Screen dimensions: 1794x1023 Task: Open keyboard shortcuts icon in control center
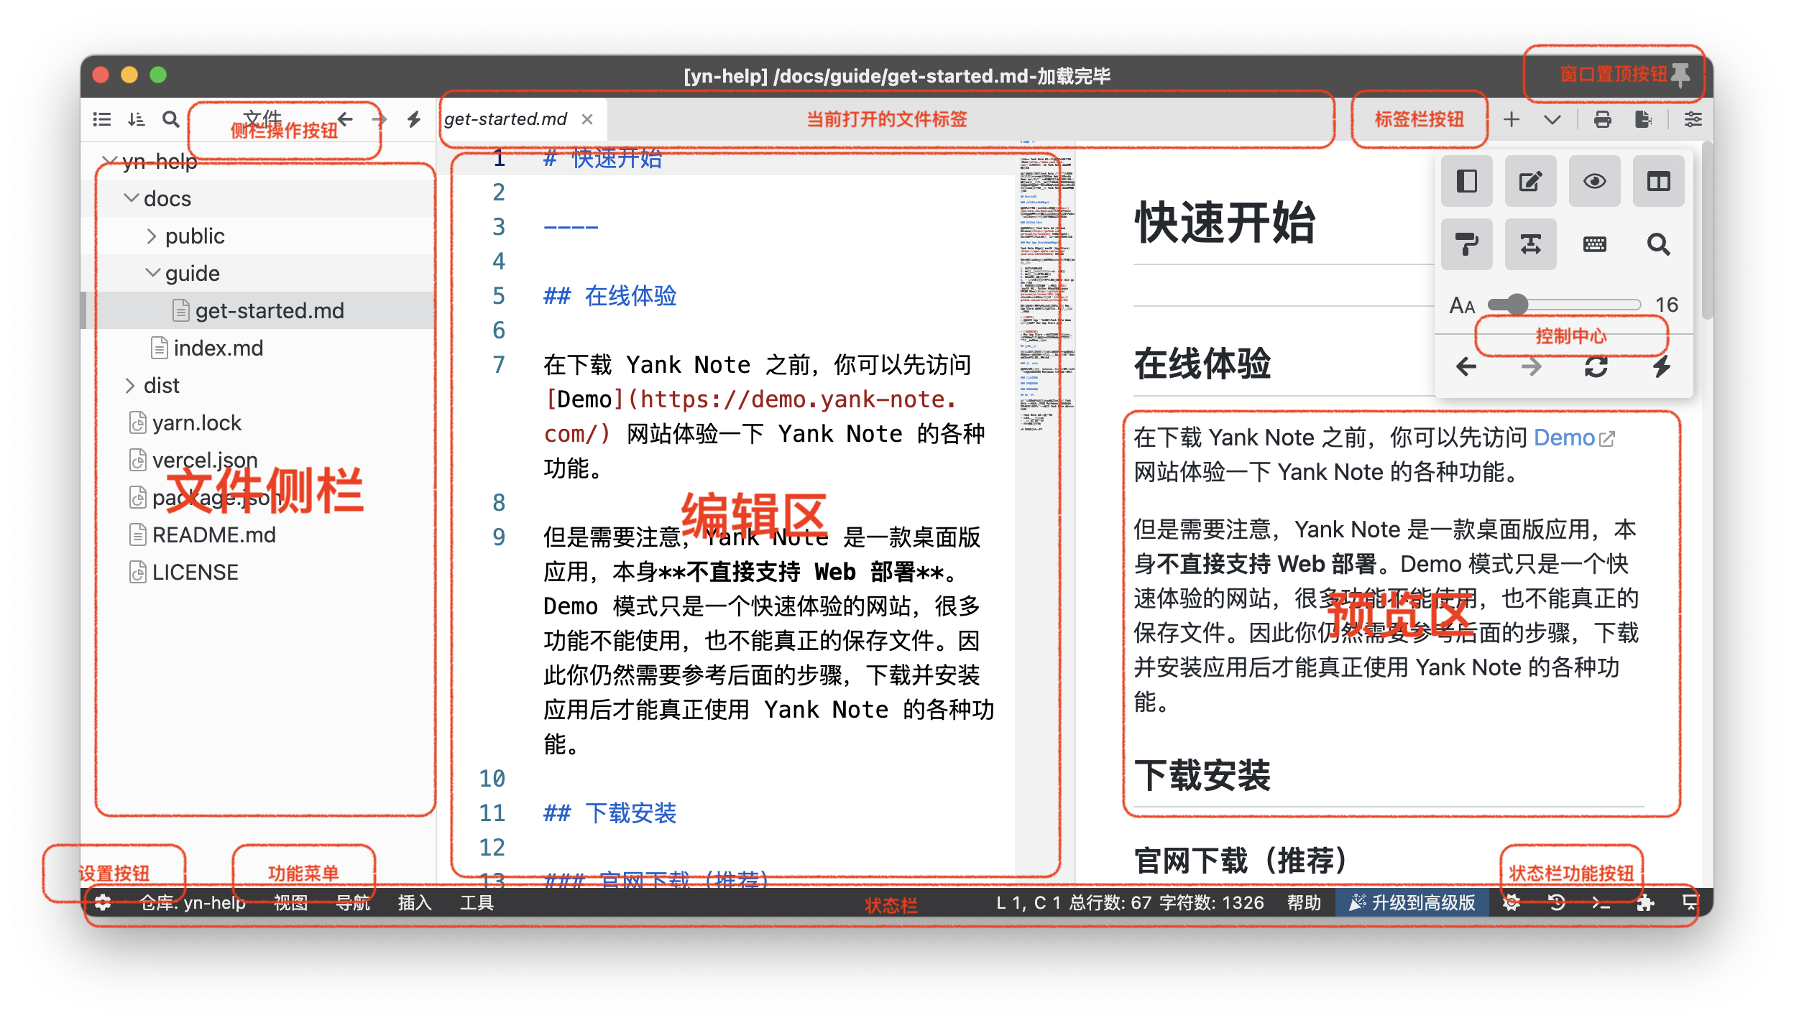[1594, 244]
